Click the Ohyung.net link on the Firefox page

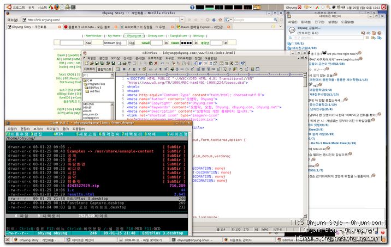coord(134,36)
